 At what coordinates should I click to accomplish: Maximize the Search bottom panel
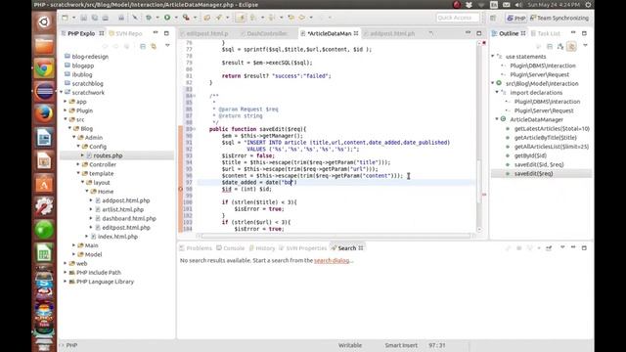click(x=584, y=247)
